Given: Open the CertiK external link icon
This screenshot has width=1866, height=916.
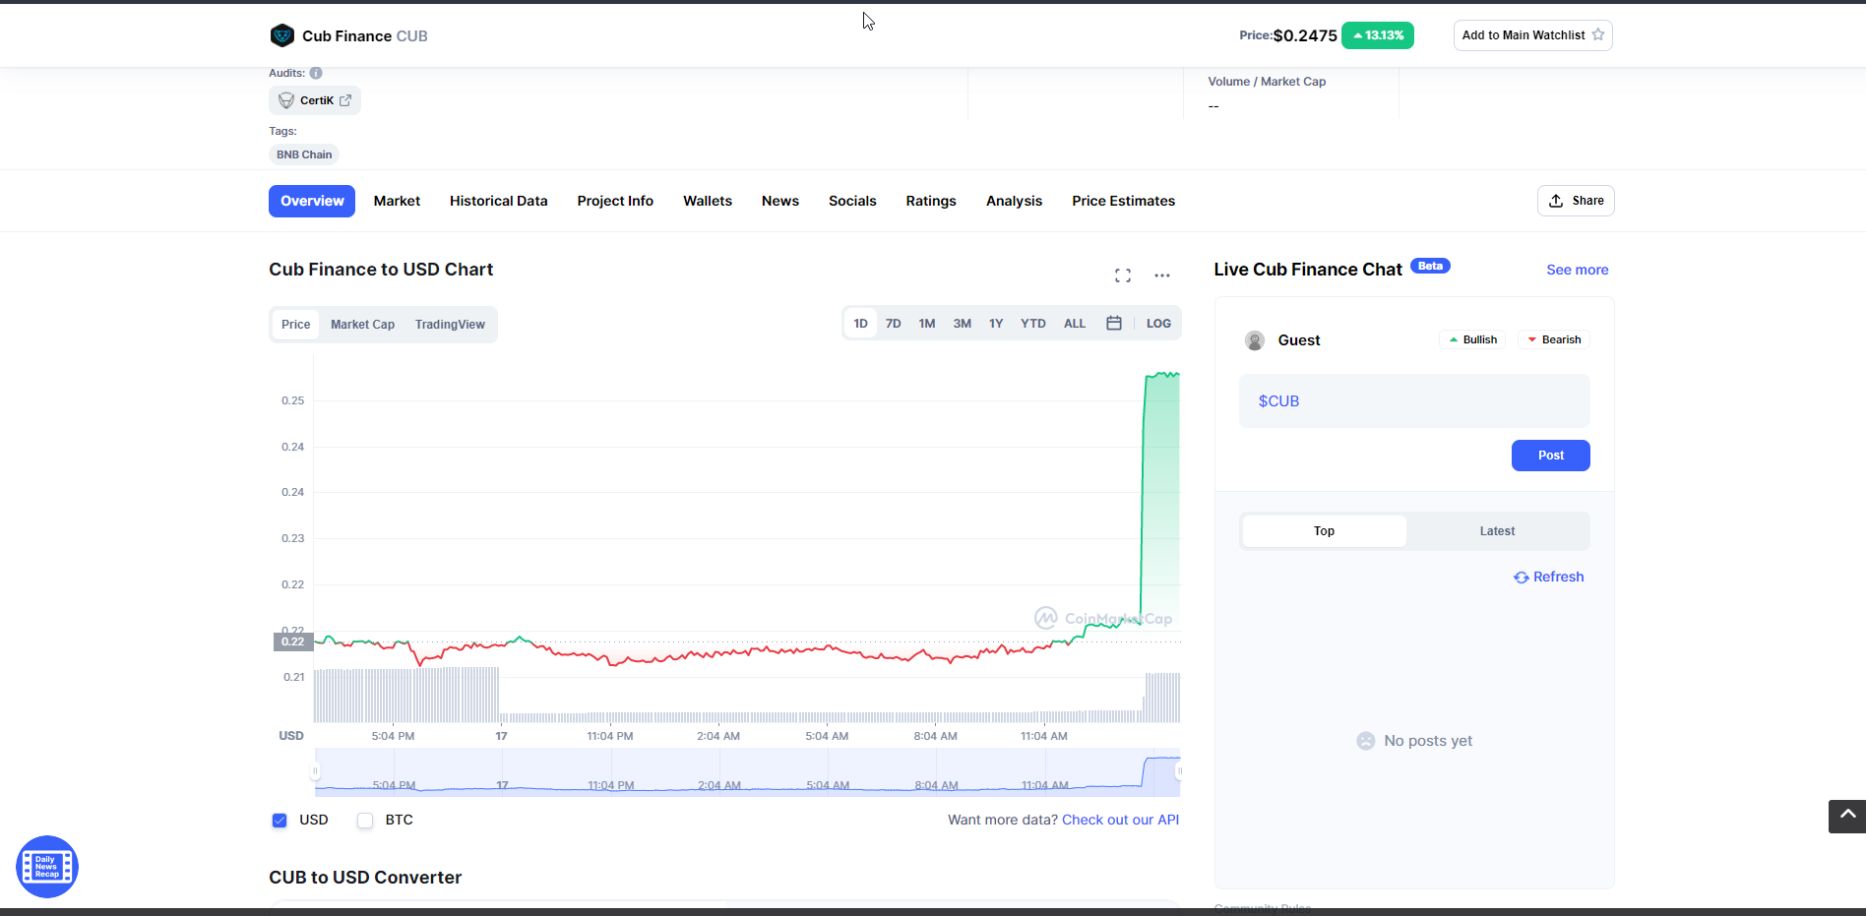Looking at the screenshot, I should [x=345, y=100].
